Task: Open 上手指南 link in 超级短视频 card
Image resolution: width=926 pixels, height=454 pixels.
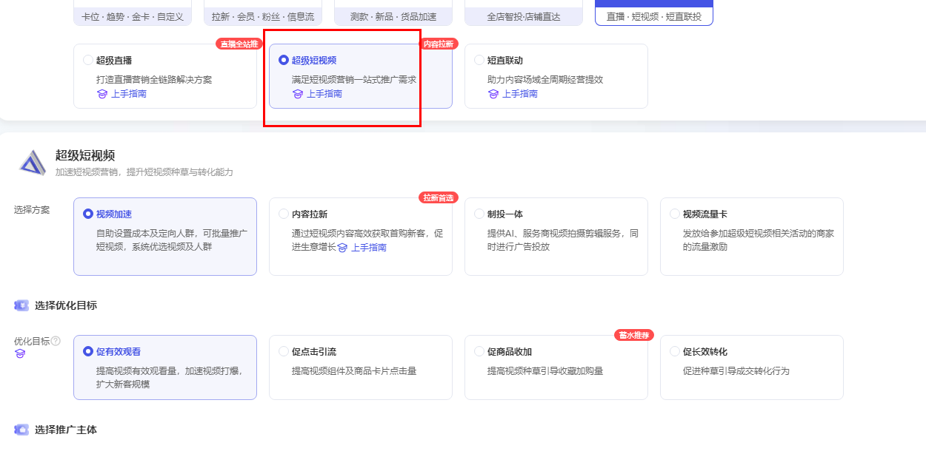Action: point(324,94)
